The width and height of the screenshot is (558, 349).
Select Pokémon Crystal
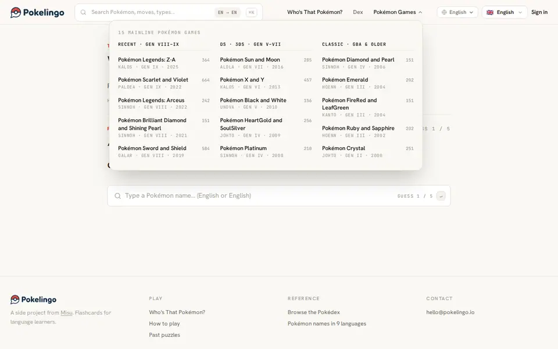coord(367,152)
